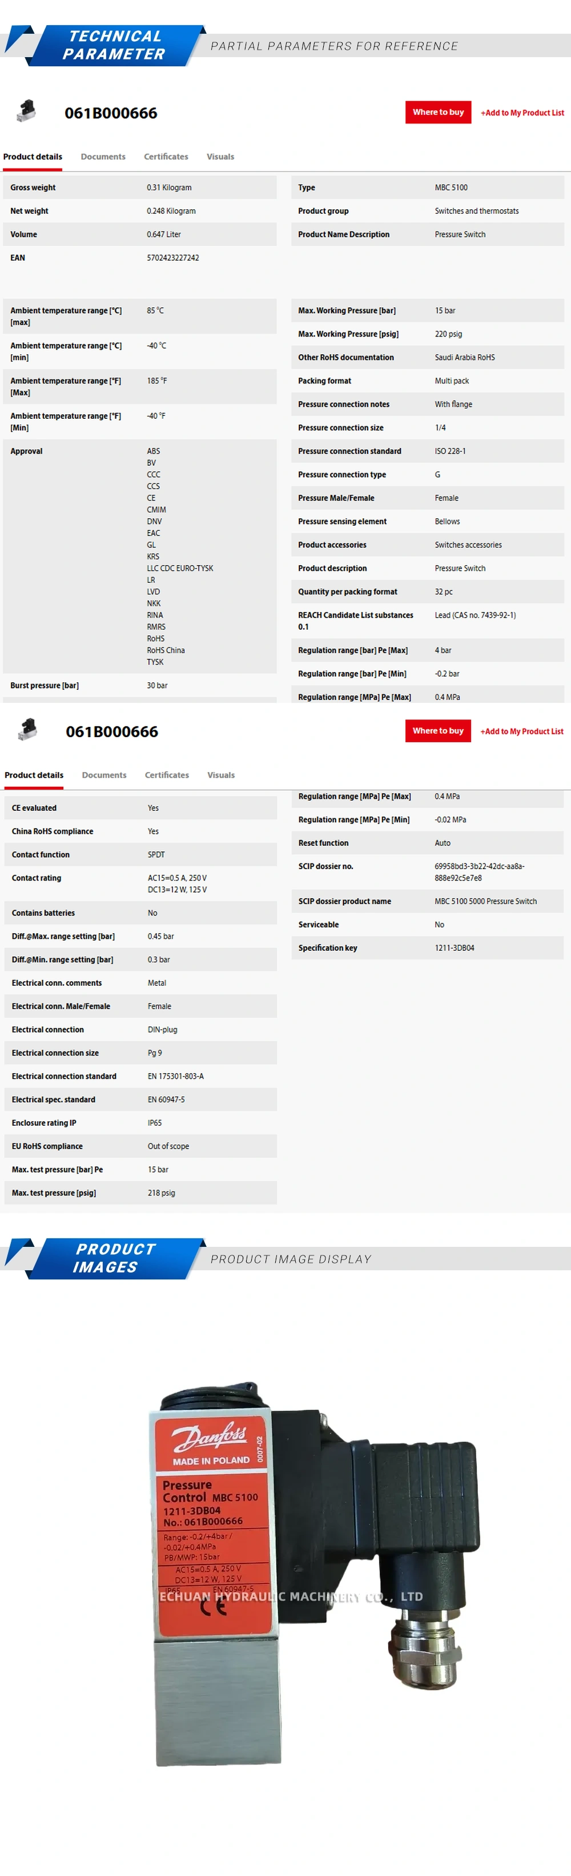Click the pressure switch thumbnail above CE evaluated table
The height and width of the screenshot is (1876, 571).
point(27,729)
